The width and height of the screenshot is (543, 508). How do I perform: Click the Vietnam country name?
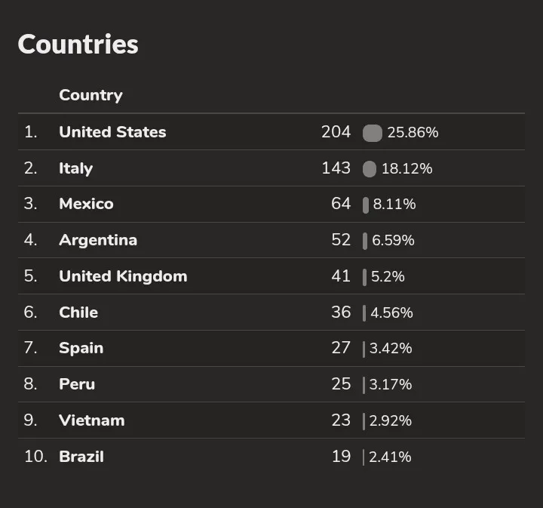91,420
